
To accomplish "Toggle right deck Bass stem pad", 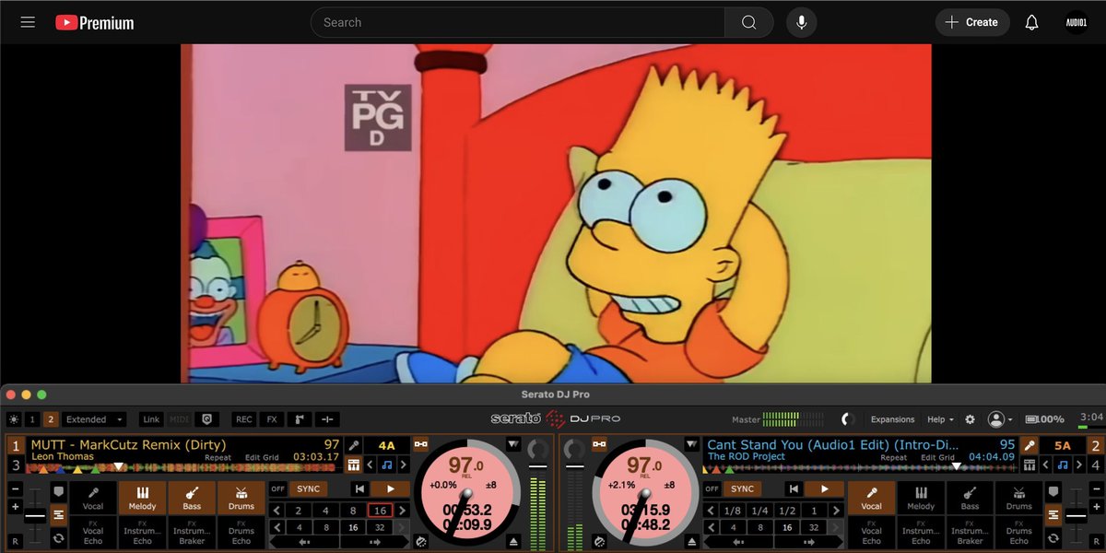I will (970, 498).
